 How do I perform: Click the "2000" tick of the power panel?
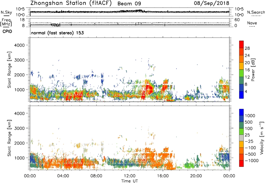[x=19, y=75]
